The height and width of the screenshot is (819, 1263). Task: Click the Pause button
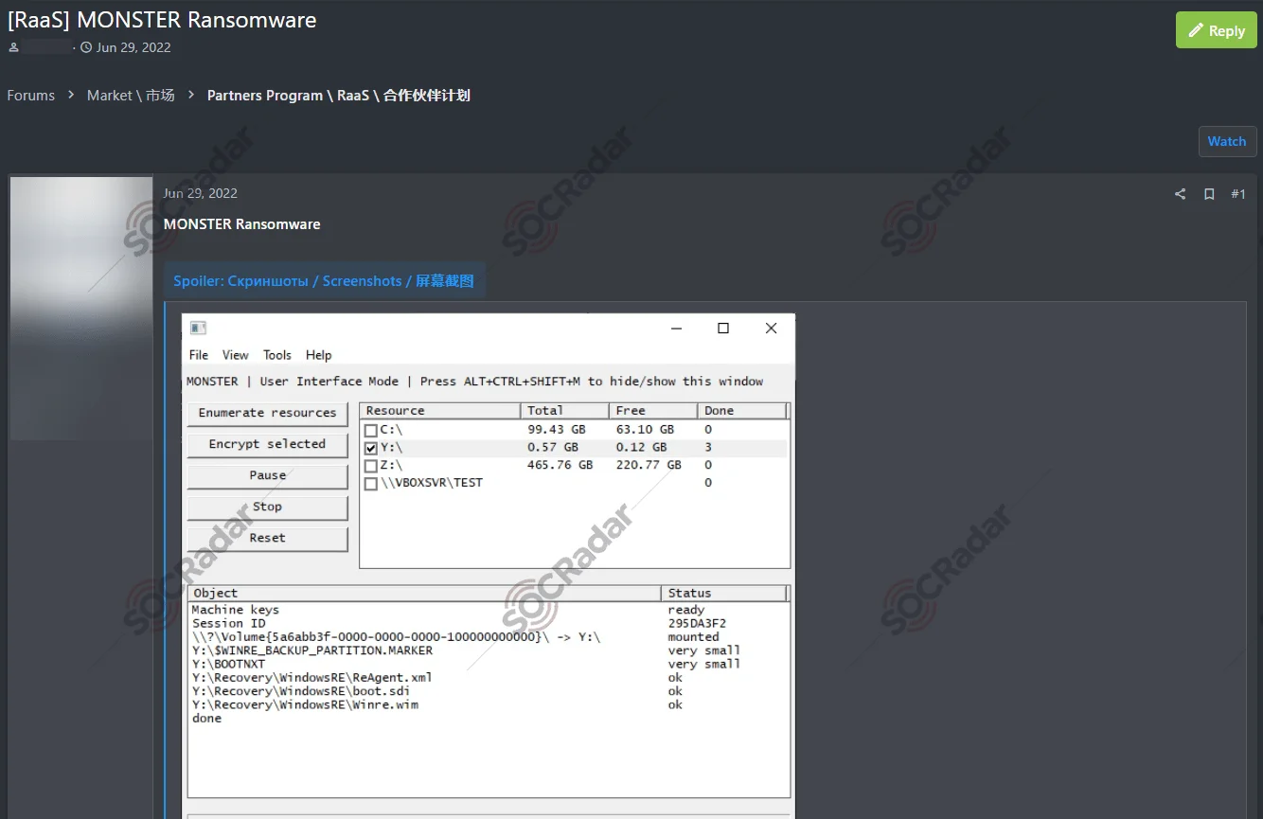tap(267, 475)
